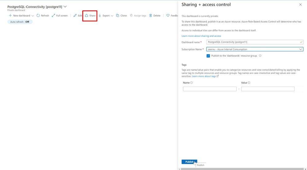Screen dimensions: 307x170
Task: Click the Publish button
Action: tap(189, 162)
